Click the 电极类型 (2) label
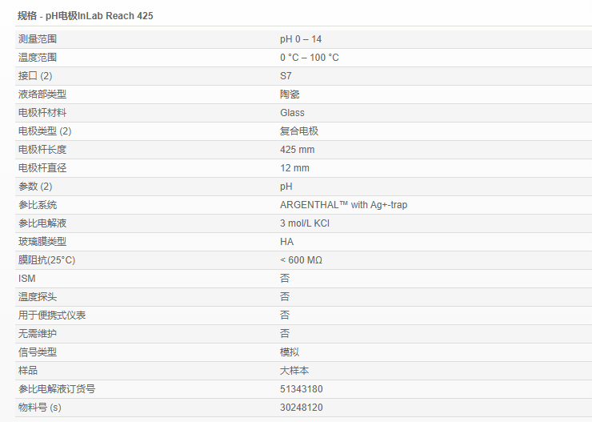592x422 pixels. tap(45, 131)
